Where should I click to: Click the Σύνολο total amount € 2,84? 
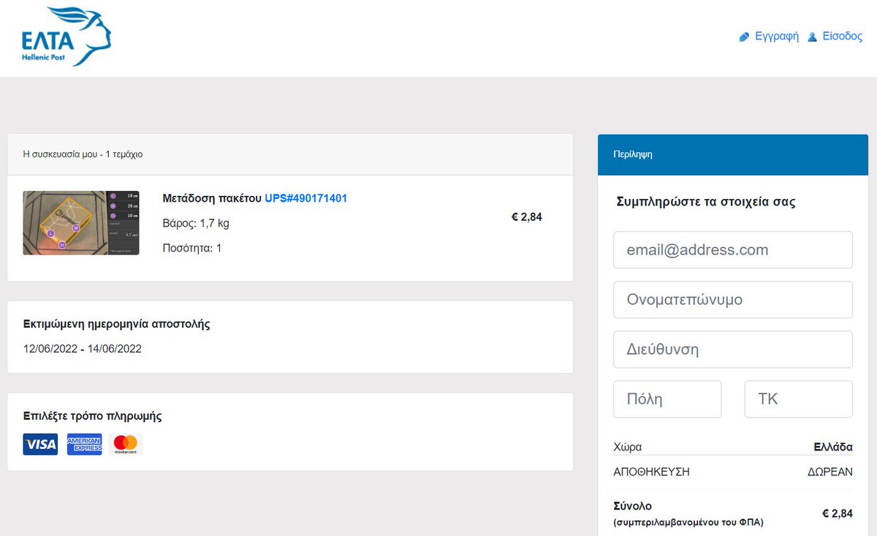[838, 513]
